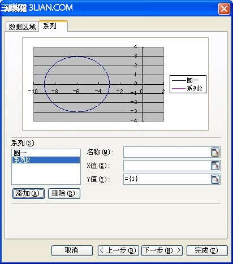The height and width of the screenshot is (264, 233).
Task: Select 系列2 in the series list
Action: [46, 160]
